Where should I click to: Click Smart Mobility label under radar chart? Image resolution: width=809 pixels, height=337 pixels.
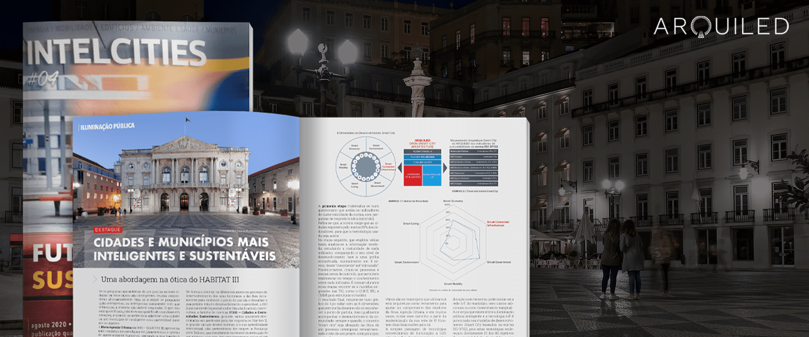[x=453, y=284]
